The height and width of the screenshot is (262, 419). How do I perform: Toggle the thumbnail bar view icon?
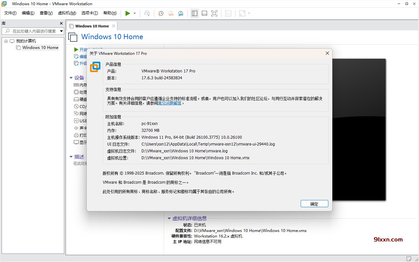pyautogui.click(x=204, y=13)
